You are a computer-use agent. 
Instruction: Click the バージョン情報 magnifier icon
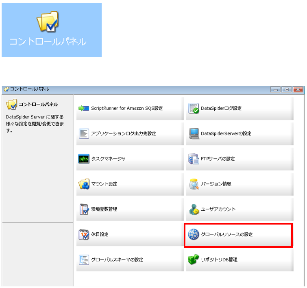tap(194, 184)
